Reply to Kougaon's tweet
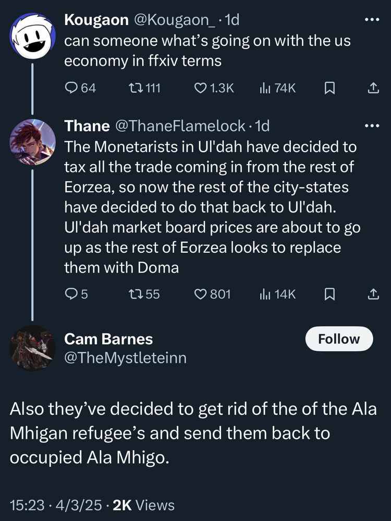The height and width of the screenshot is (521, 391). [71, 88]
